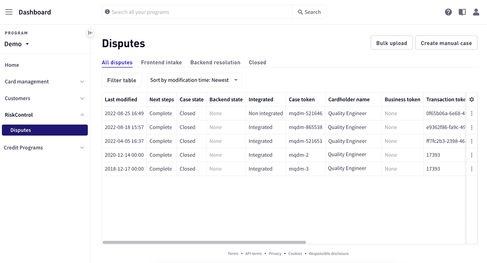487x263 pixels.
Task: Switch to the Frontend intake tab
Action: pyautogui.click(x=161, y=62)
